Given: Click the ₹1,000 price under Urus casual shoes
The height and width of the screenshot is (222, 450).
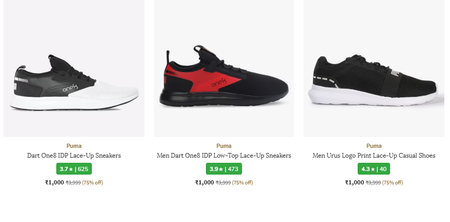Looking at the screenshot, I should [x=355, y=182].
